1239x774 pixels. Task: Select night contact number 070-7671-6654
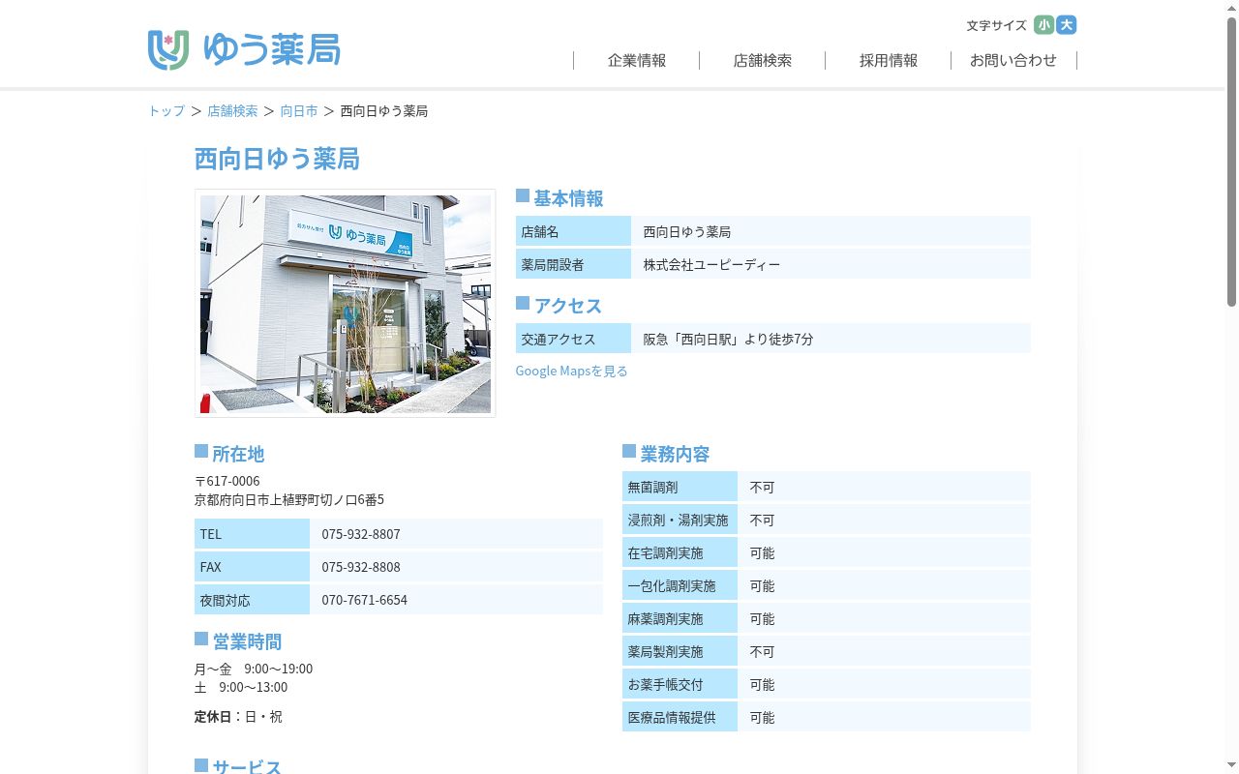coord(365,600)
